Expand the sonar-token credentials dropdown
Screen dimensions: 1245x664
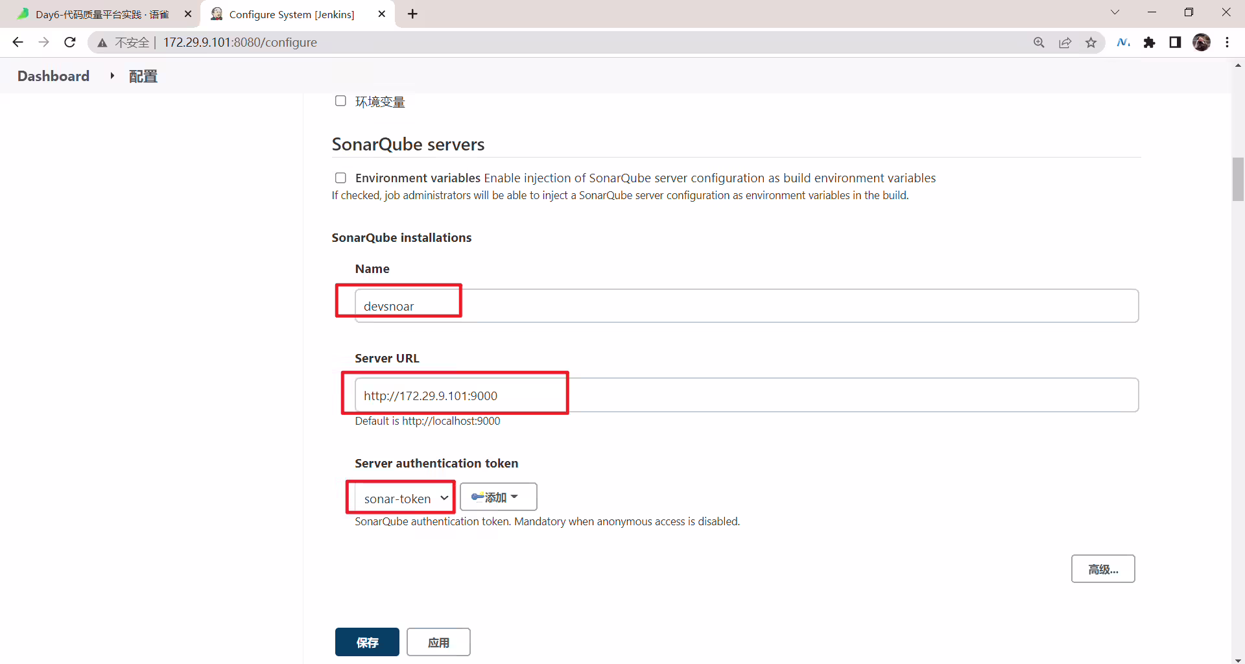tap(403, 498)
